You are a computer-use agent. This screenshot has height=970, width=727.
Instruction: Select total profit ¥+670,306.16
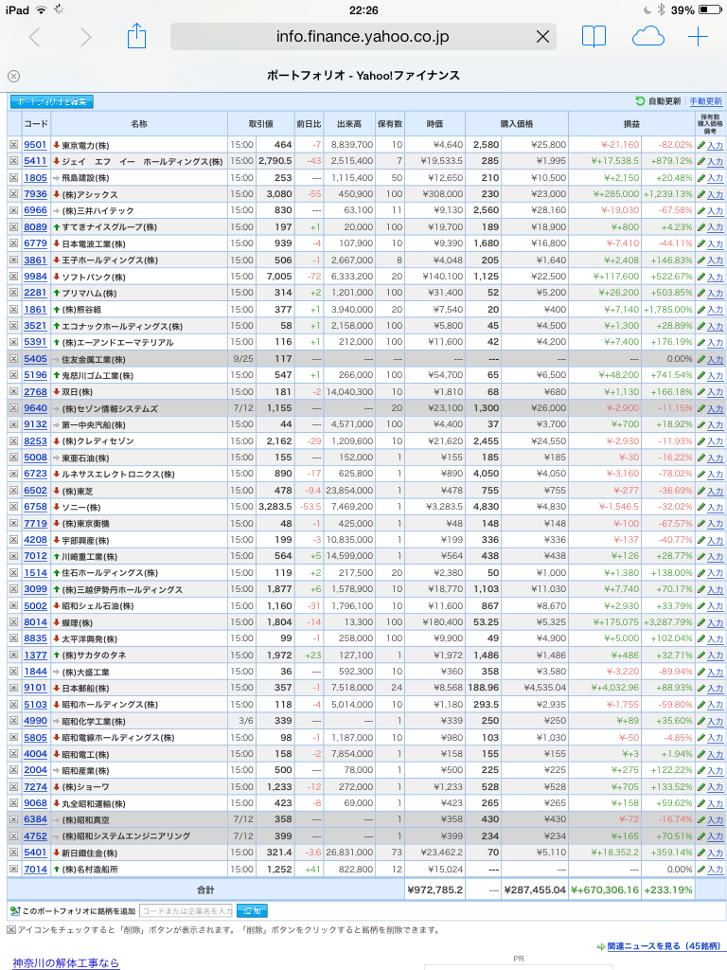pyautogui.click(x=605, y=889)
